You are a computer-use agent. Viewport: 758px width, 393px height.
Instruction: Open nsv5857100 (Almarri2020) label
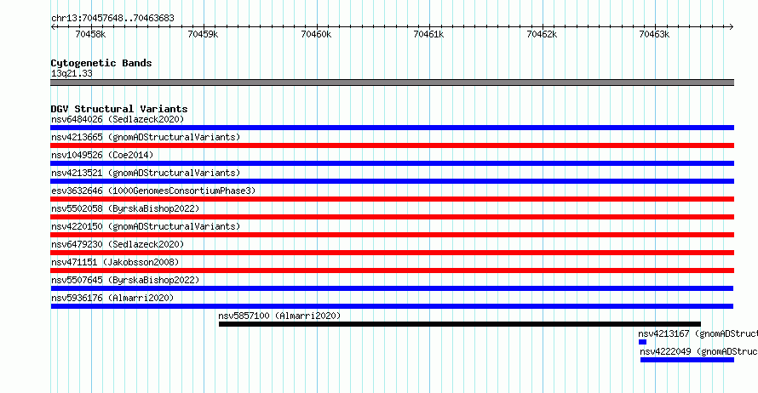pyautogui.click(x=279, y=316)
